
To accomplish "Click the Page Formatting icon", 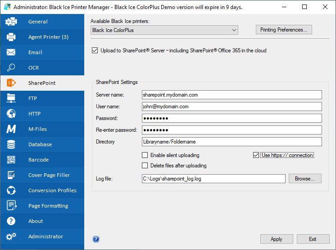I will point(11,205).
